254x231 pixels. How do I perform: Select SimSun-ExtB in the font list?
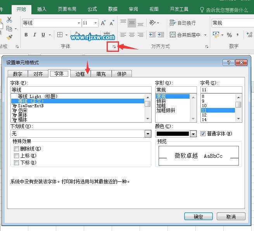(x=78, y=106)
